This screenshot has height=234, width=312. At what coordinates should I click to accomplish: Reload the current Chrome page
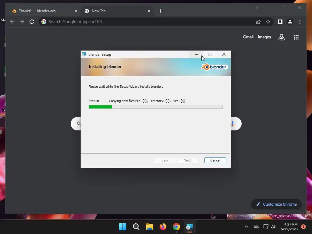tap(32, 22)
